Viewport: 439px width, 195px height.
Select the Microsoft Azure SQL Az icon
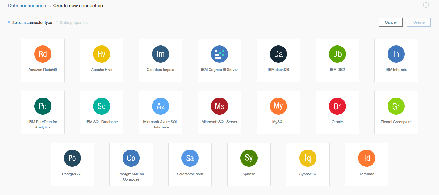pos(161,106)
